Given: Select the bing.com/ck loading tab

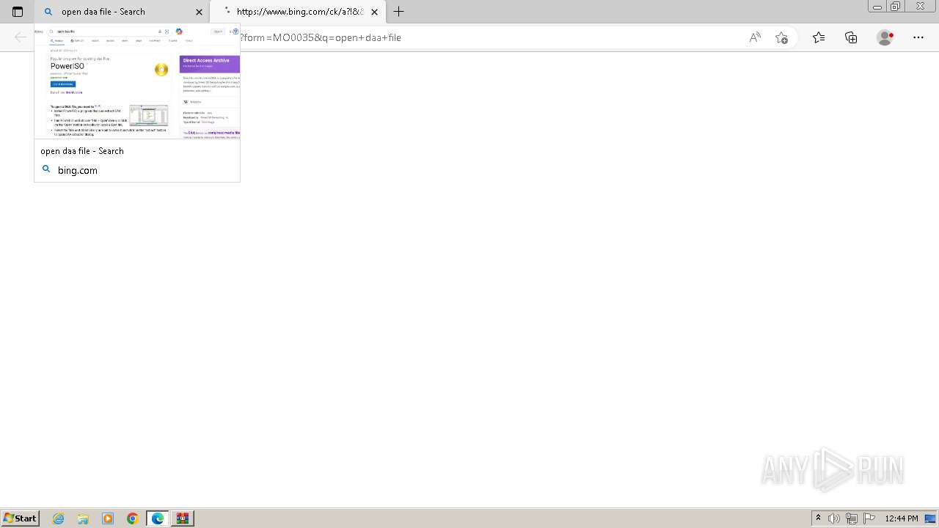Looking at the screenshot, I should (x=299, y=12).
